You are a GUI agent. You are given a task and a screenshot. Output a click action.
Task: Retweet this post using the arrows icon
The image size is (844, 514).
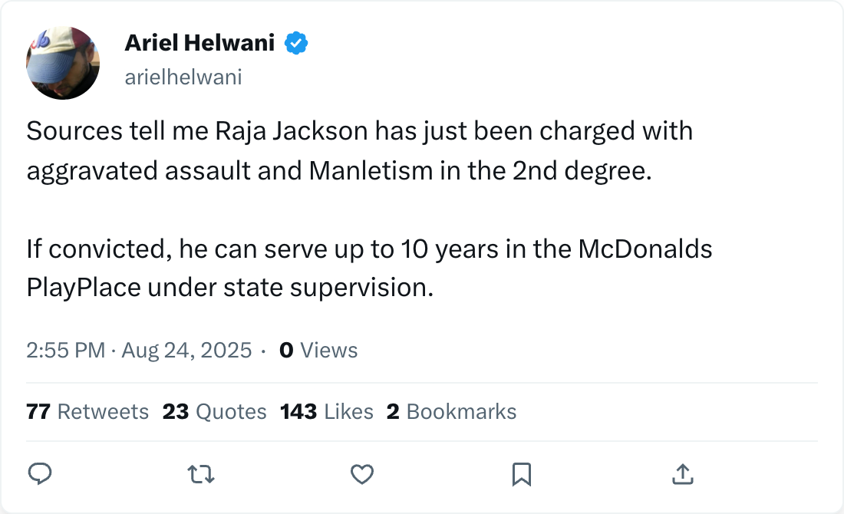[201, 475]
